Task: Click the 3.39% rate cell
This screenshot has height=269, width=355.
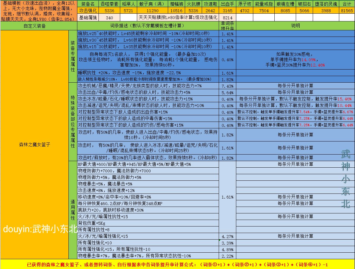Action: [x=228, y=243]
